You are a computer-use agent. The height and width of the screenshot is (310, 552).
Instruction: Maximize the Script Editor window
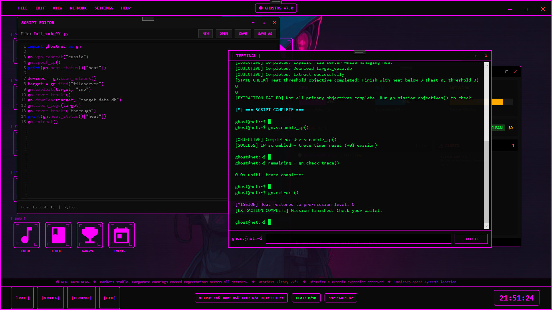pos(264,23)
